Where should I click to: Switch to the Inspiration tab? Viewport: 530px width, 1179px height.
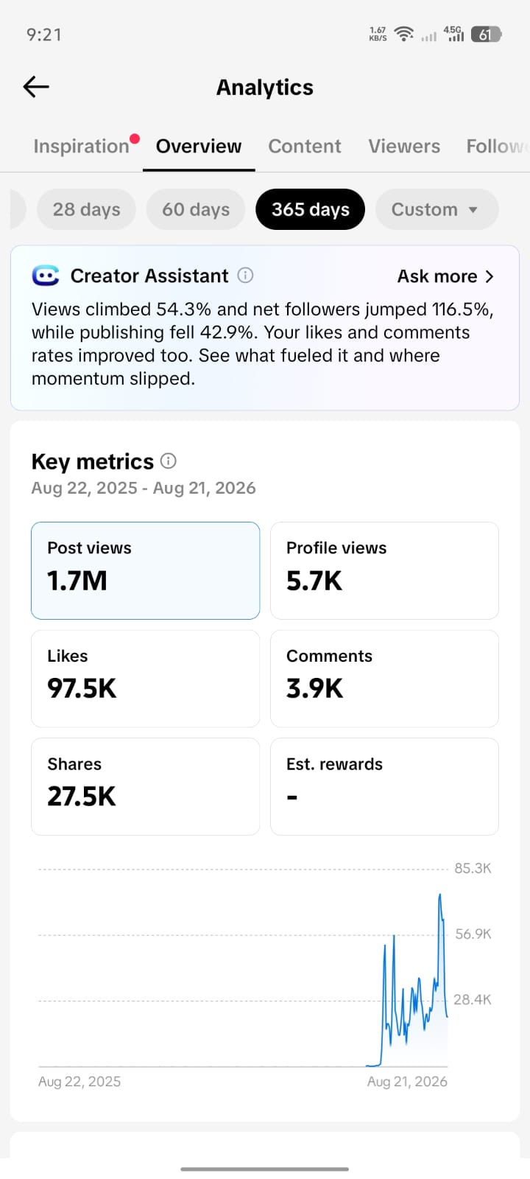[x=82, y=146]
